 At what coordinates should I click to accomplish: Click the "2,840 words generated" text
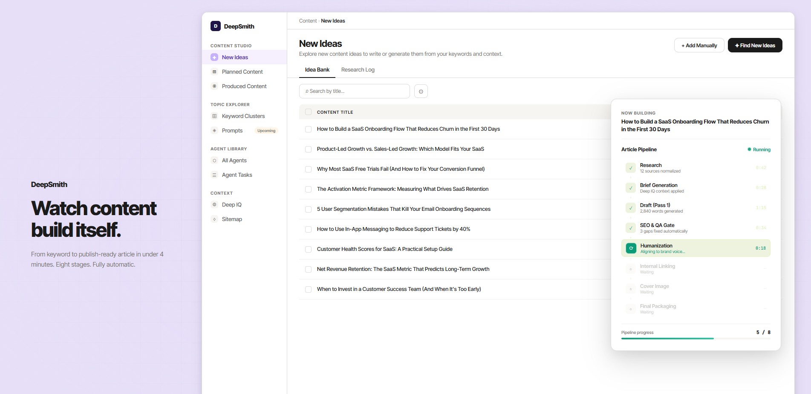(661, 211)
